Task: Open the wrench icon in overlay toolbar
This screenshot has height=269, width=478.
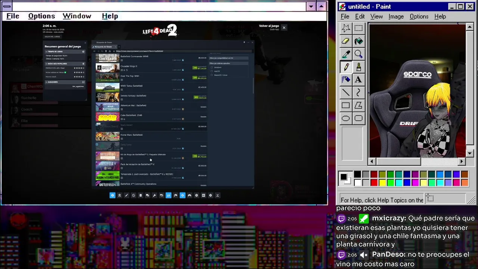Action: click(x=154, y=195)
